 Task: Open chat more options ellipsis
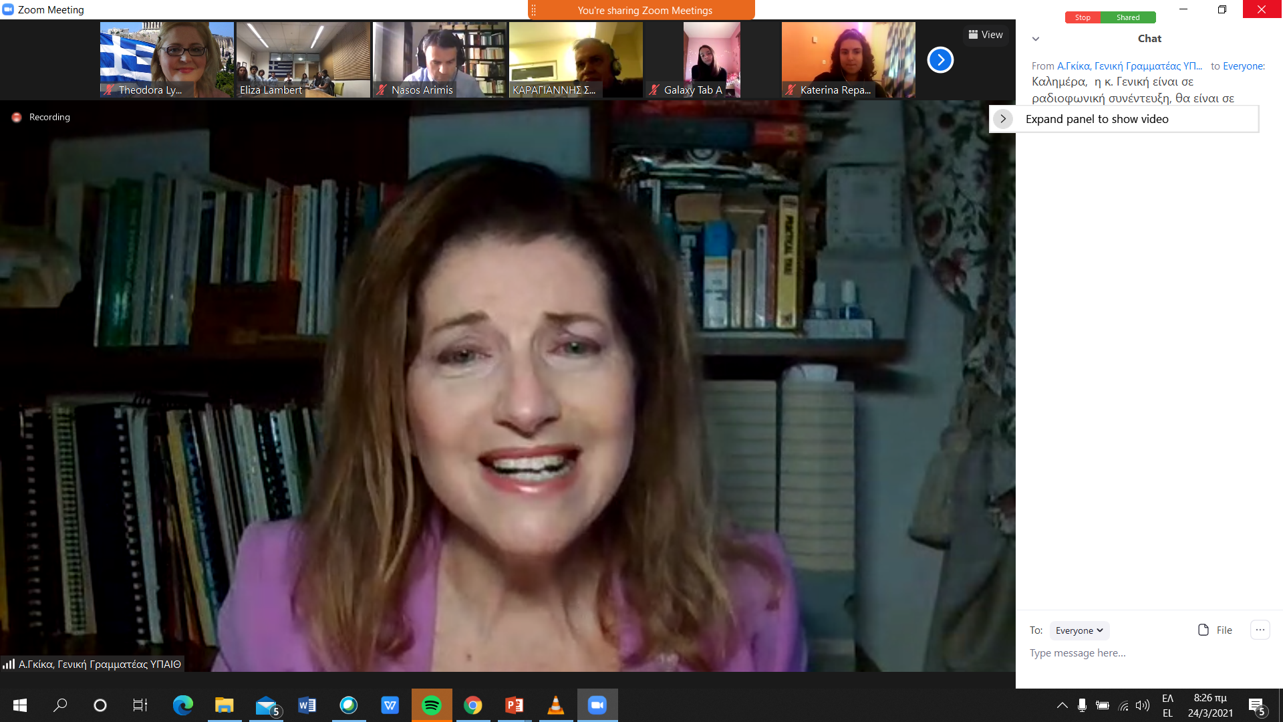[x=1260, y=630]
